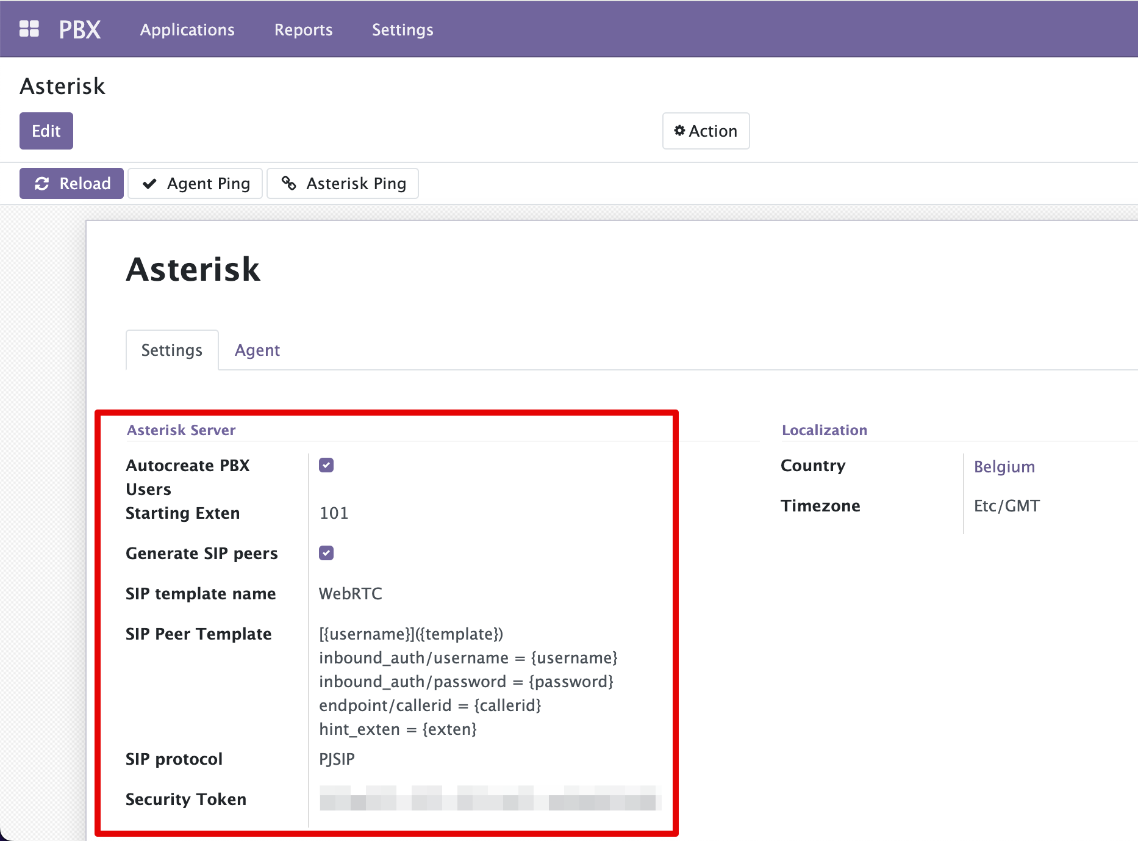Open the apps grid menu icon
Viewport: 1138px width, 841px height.
tap(29, 29)
